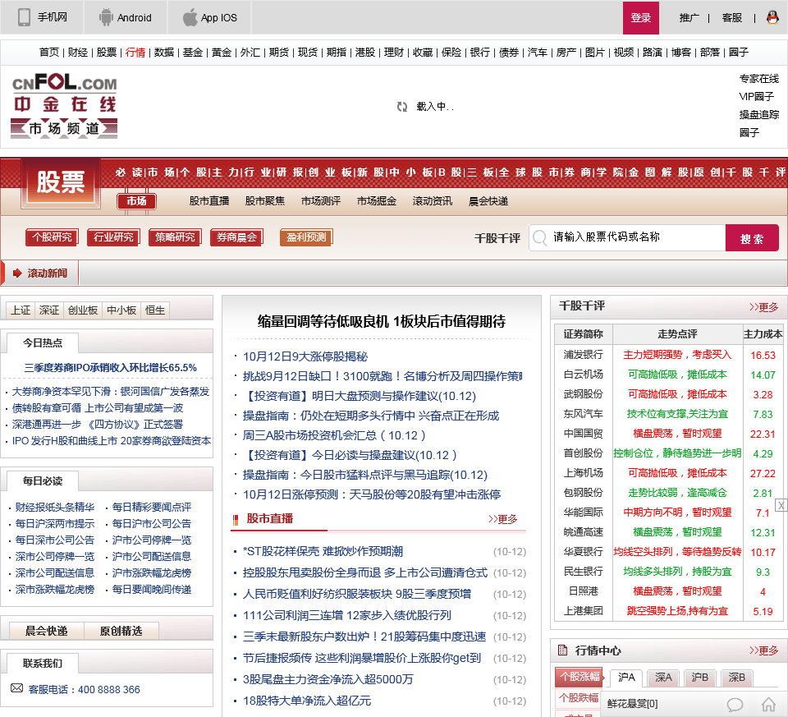Open 股市直播 in the sub-navigation
This screenshot has height=717, width=788.
pos(209,201)
